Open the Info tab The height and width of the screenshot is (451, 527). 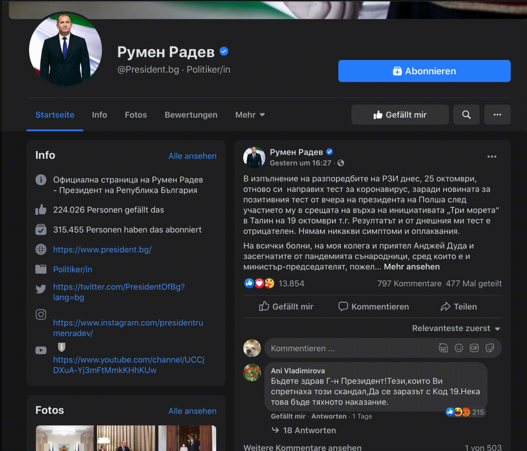99,115
